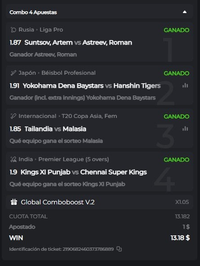Click the X1.05 boost multiplier value
This screenshot has width=200, height=266.
[182, 202]
